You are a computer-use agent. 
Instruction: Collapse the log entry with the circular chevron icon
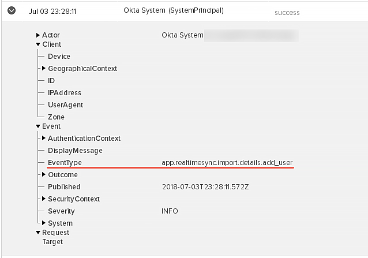[x=12, y=10]
